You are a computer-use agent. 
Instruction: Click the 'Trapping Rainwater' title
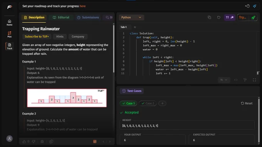pyautogui.click(x=41, y=29)
